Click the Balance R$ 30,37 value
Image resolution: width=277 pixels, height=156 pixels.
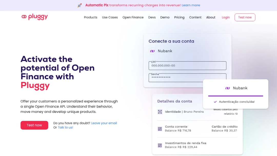tap(224, 131)
